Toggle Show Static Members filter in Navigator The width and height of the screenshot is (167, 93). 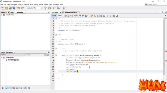tap(10, 88)
